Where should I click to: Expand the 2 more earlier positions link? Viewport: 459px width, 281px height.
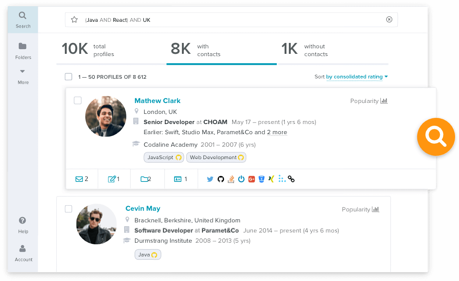point(277,132)
